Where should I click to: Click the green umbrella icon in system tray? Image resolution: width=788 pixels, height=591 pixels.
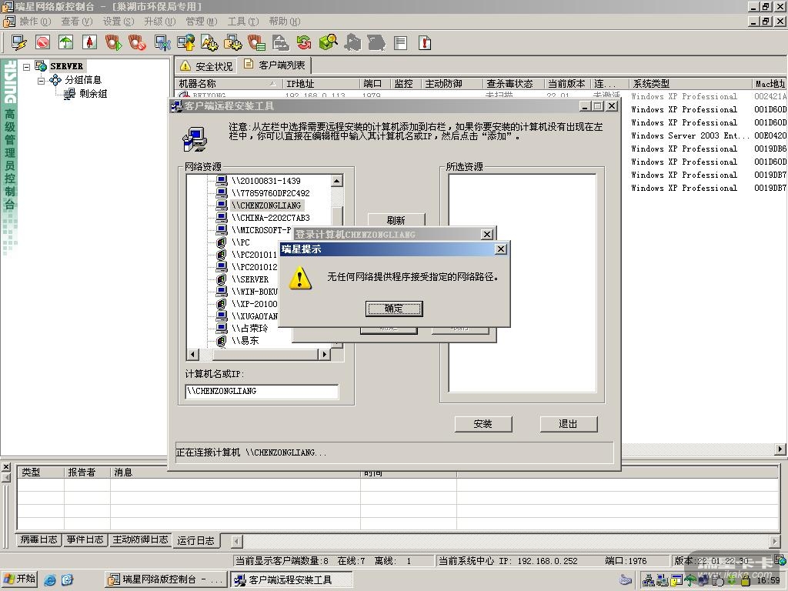pyautogui.click(x=691, y=580)
